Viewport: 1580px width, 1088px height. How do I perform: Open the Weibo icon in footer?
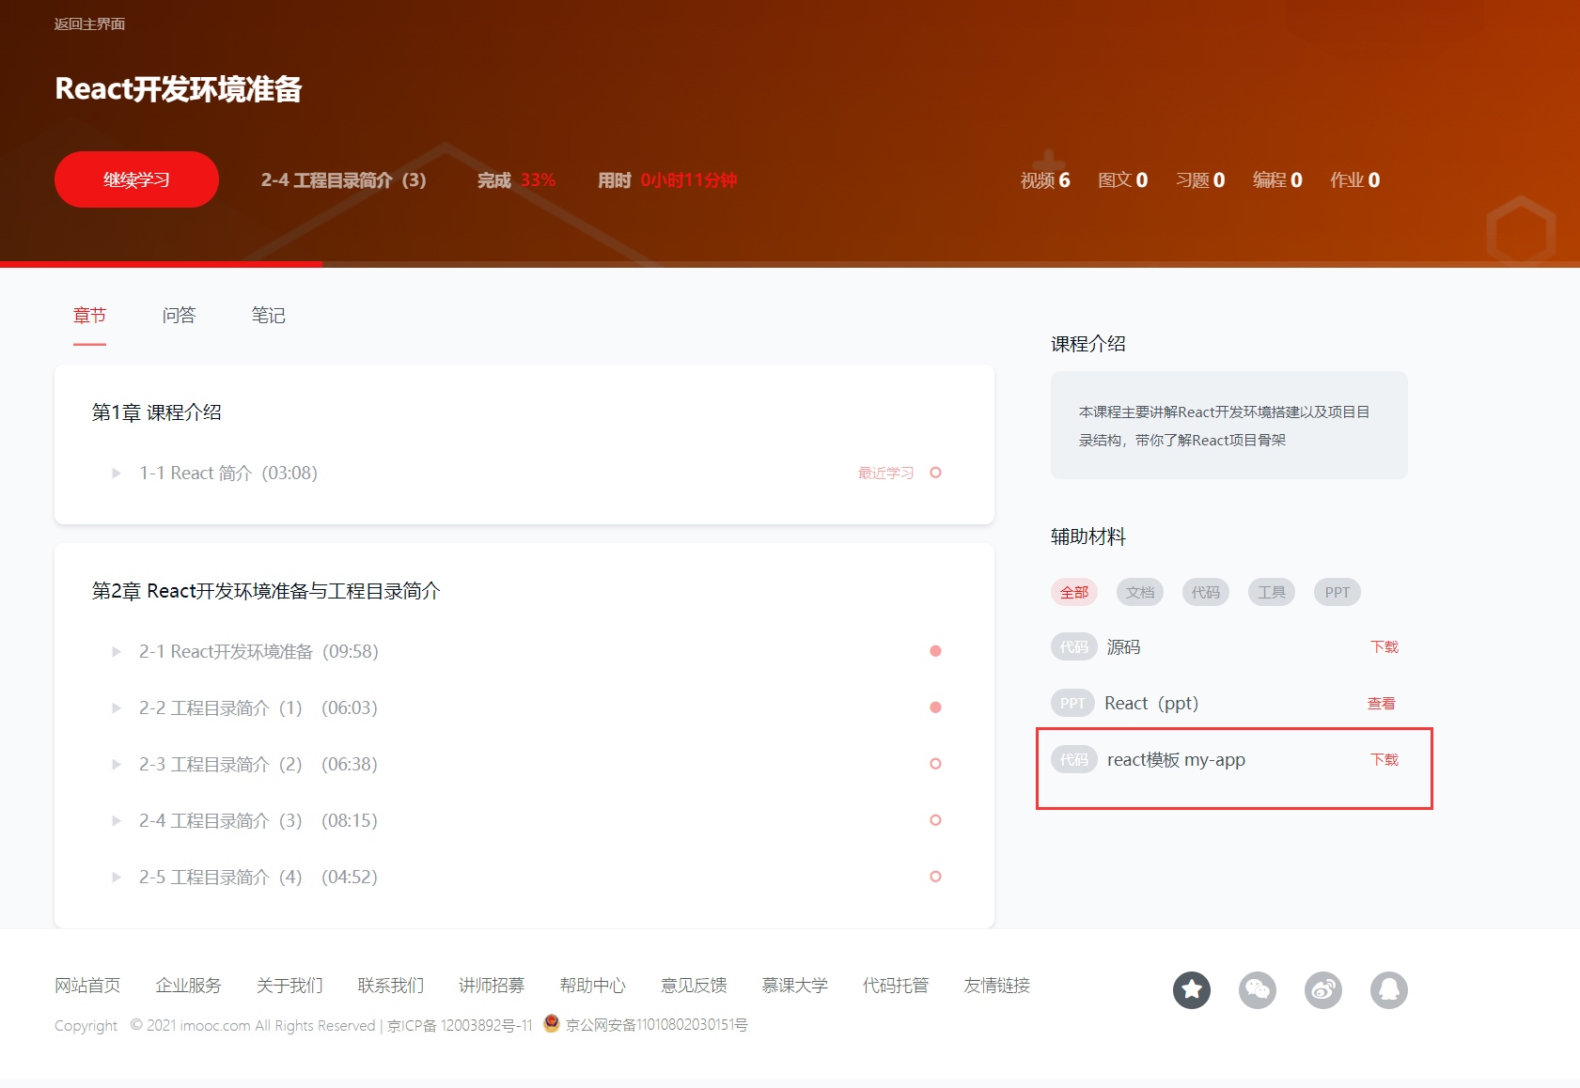(x=1323, y=989)
